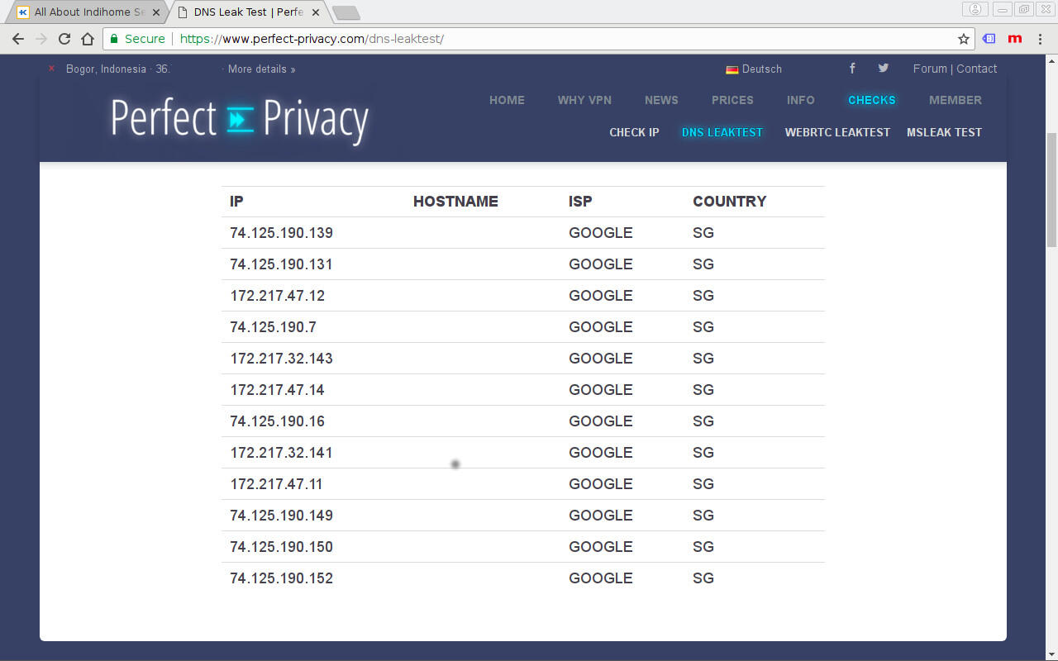The height and width of the screenshot is (661, 1058).
Task: Select IP address 172.217.32.141
Action: (281, 453)
